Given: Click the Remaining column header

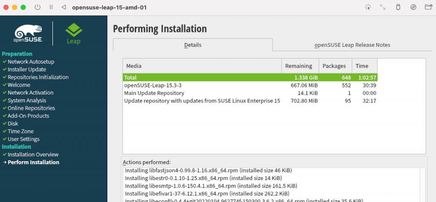Looking at the screenshot, I should click(300, 66).
